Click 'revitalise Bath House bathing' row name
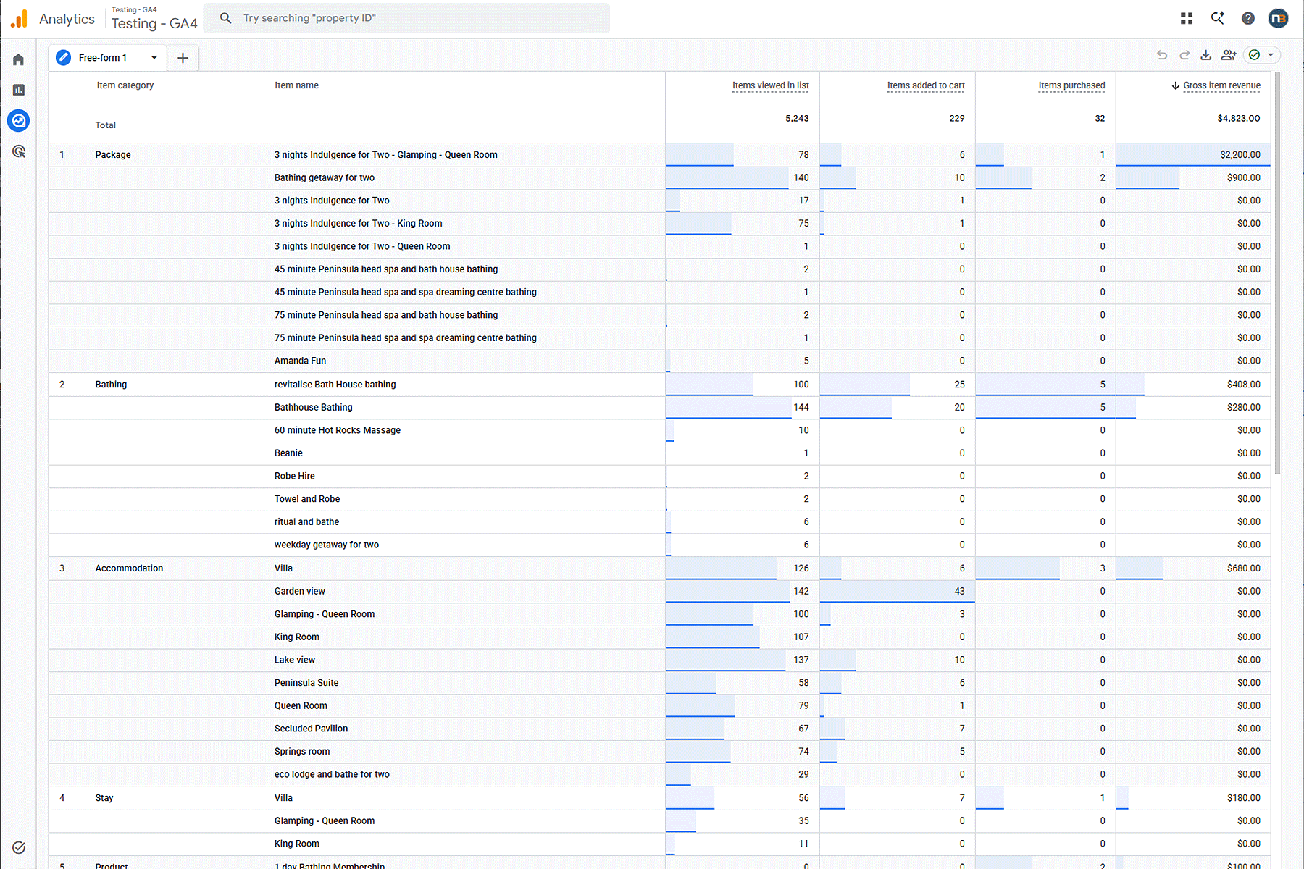 coord(335,385)
